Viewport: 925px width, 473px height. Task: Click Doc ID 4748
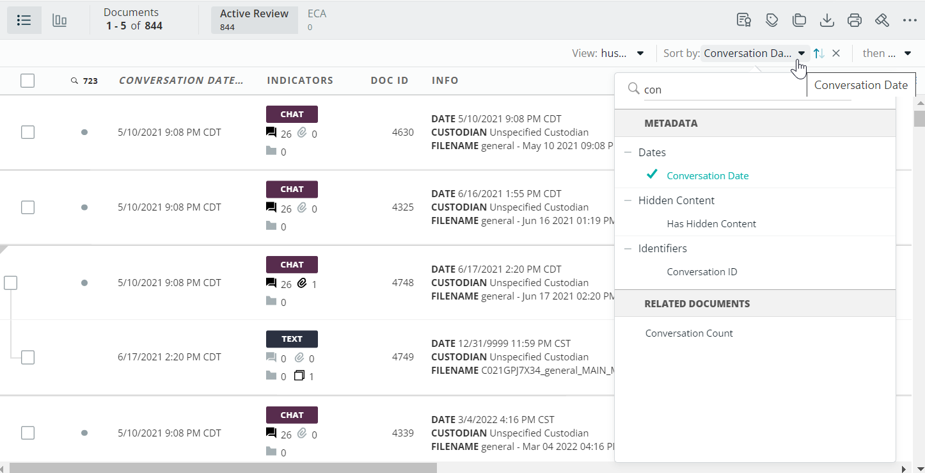[x=403, y=283]
